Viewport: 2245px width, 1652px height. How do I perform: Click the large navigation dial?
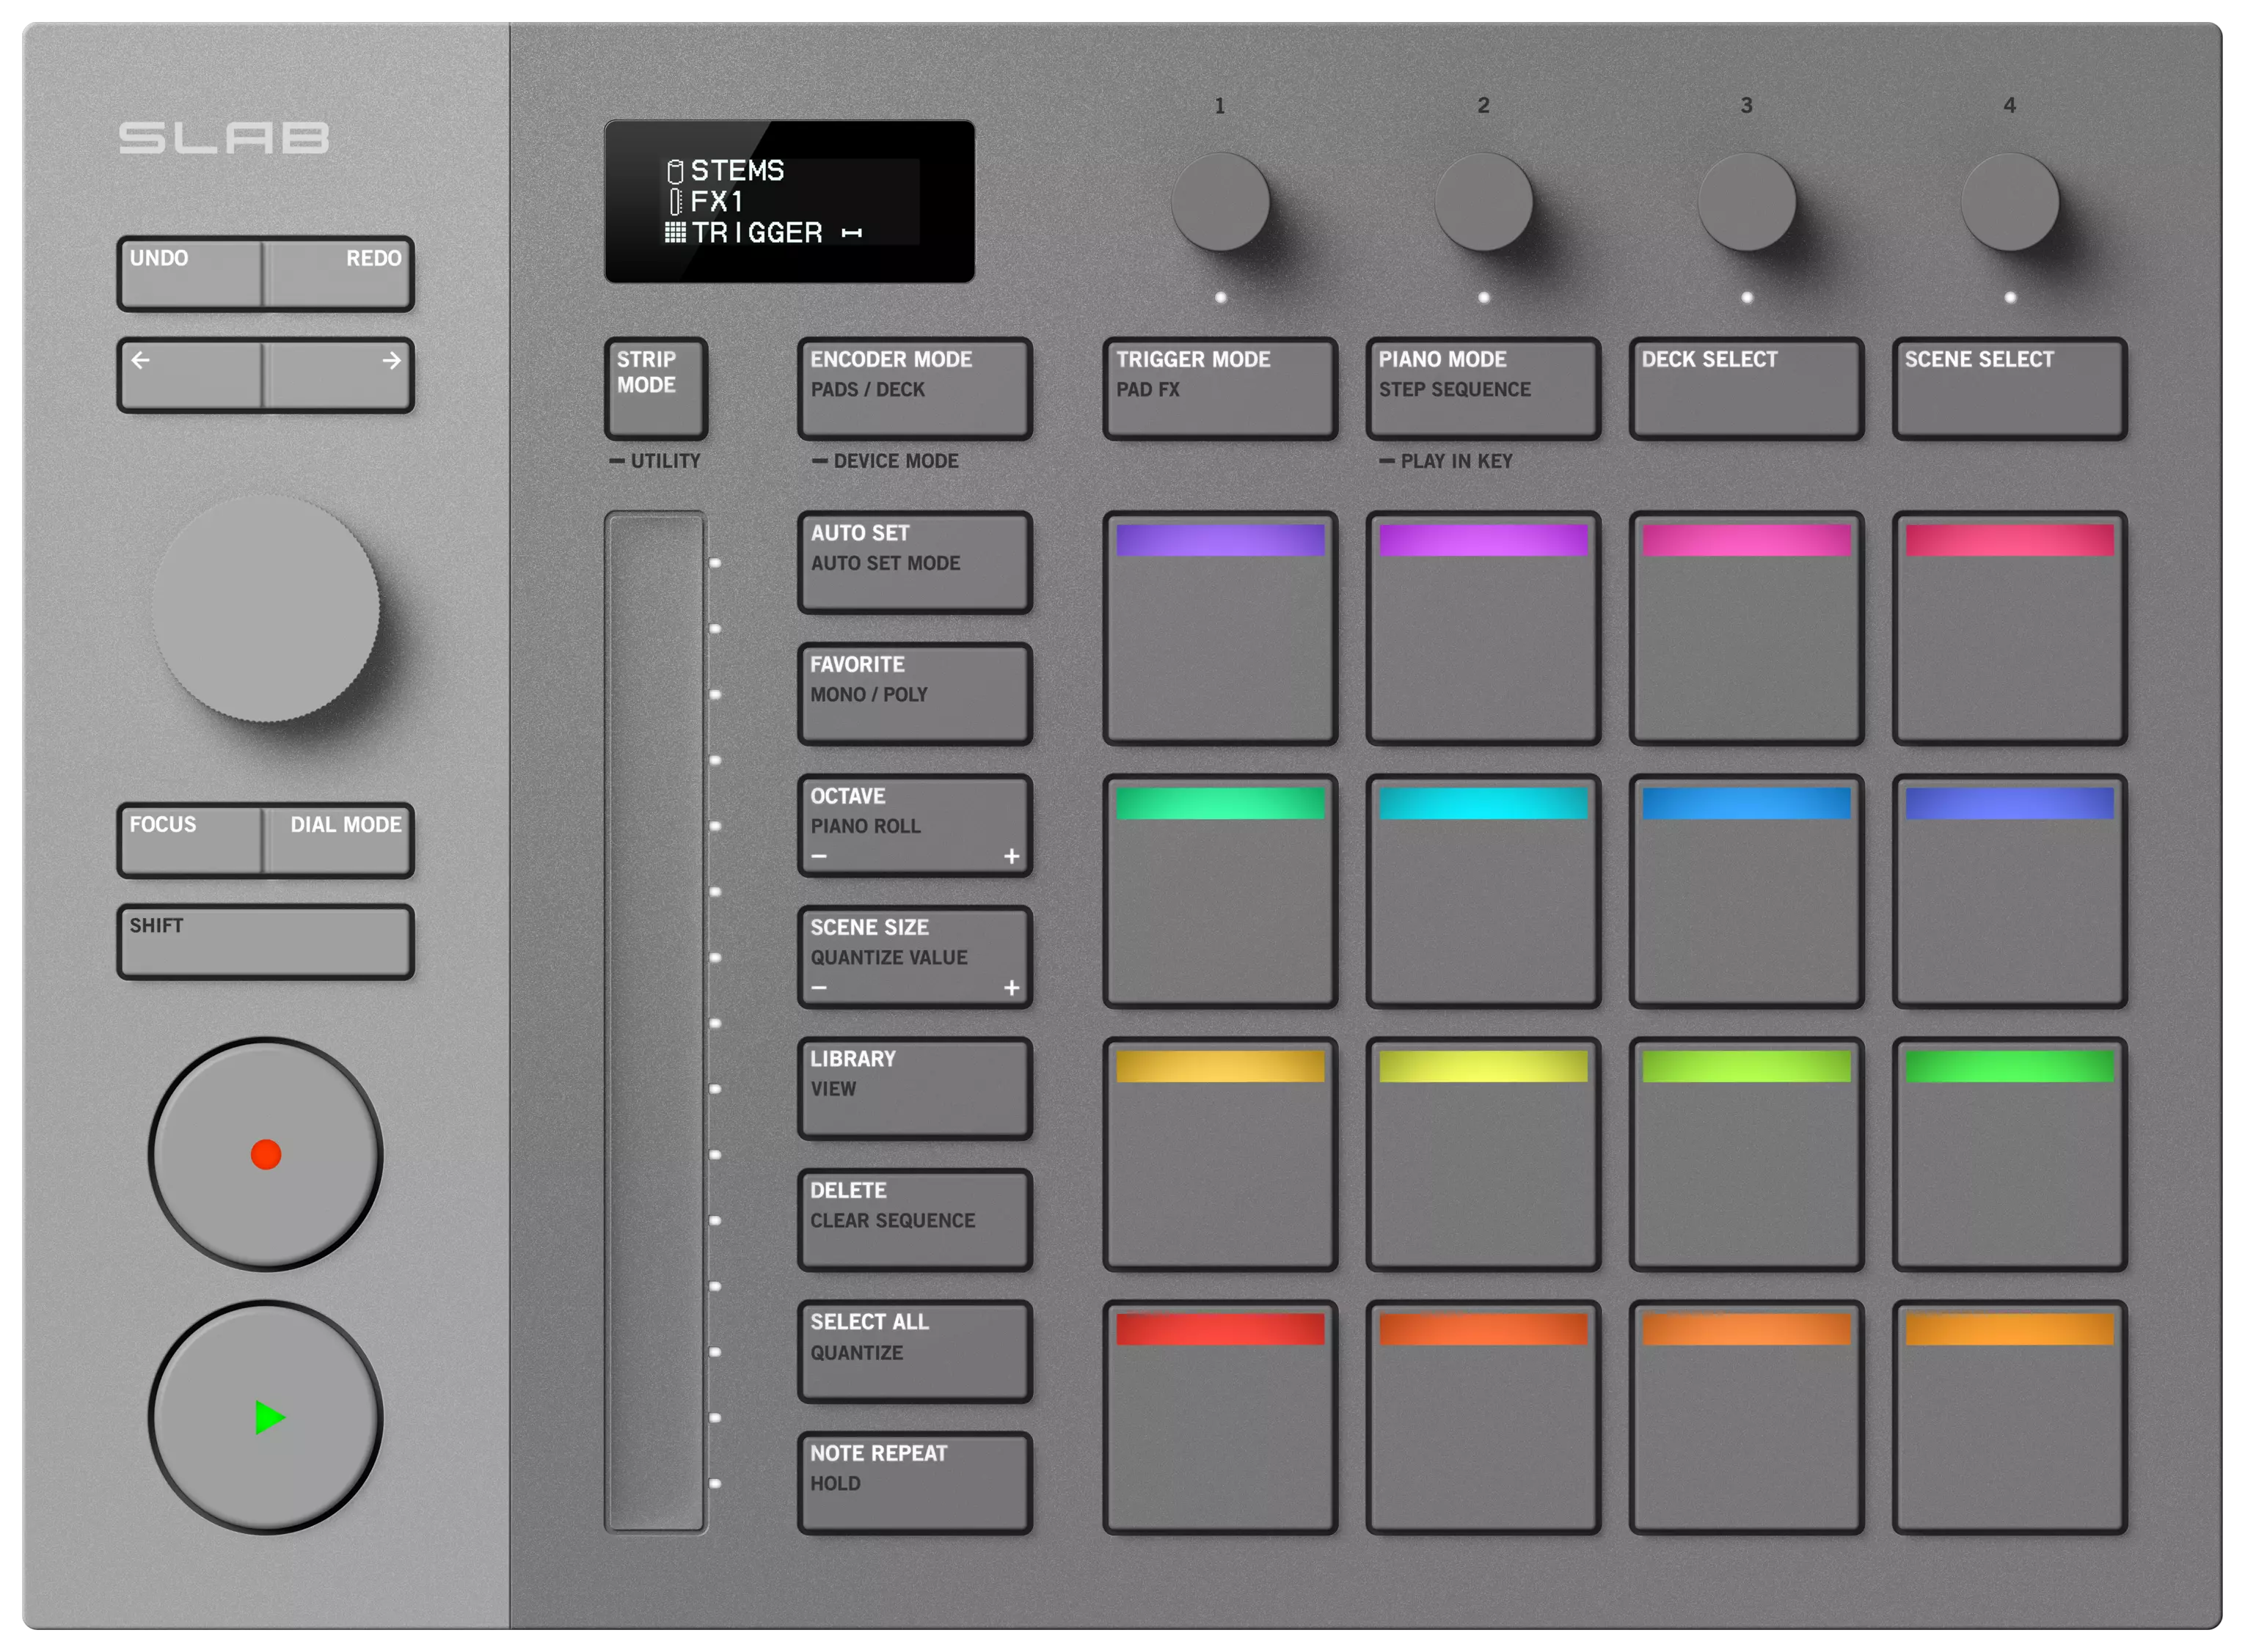point(265,608)
